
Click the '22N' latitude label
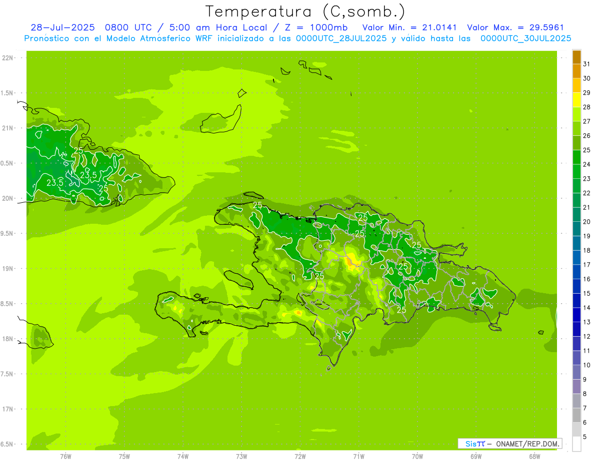[x=6, y=58]
